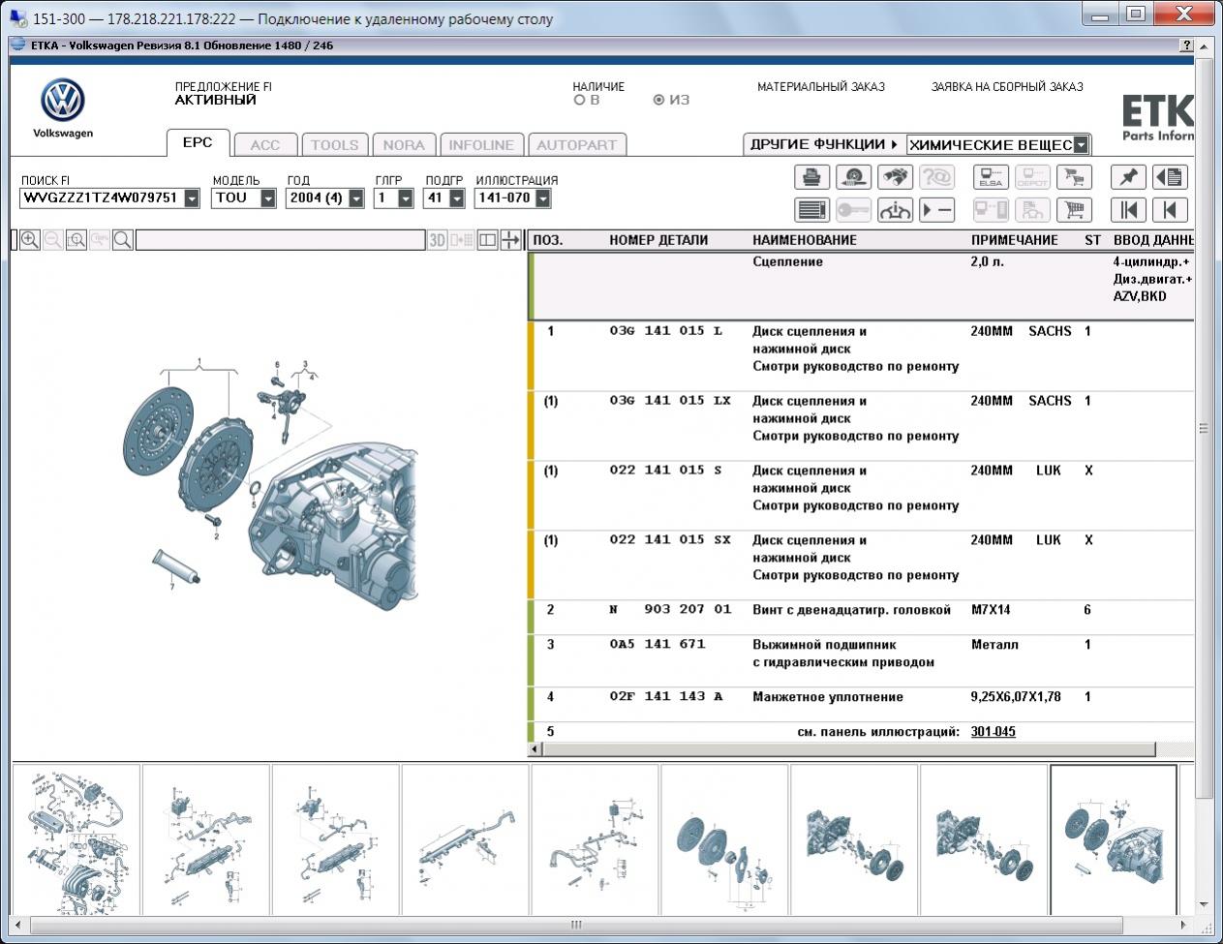1223x944 pixels.
Task: Click the Volkswagen logo
Action: coord(63,101)
